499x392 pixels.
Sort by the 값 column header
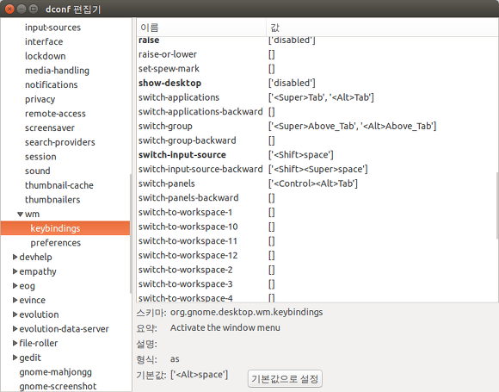[382, 28]
